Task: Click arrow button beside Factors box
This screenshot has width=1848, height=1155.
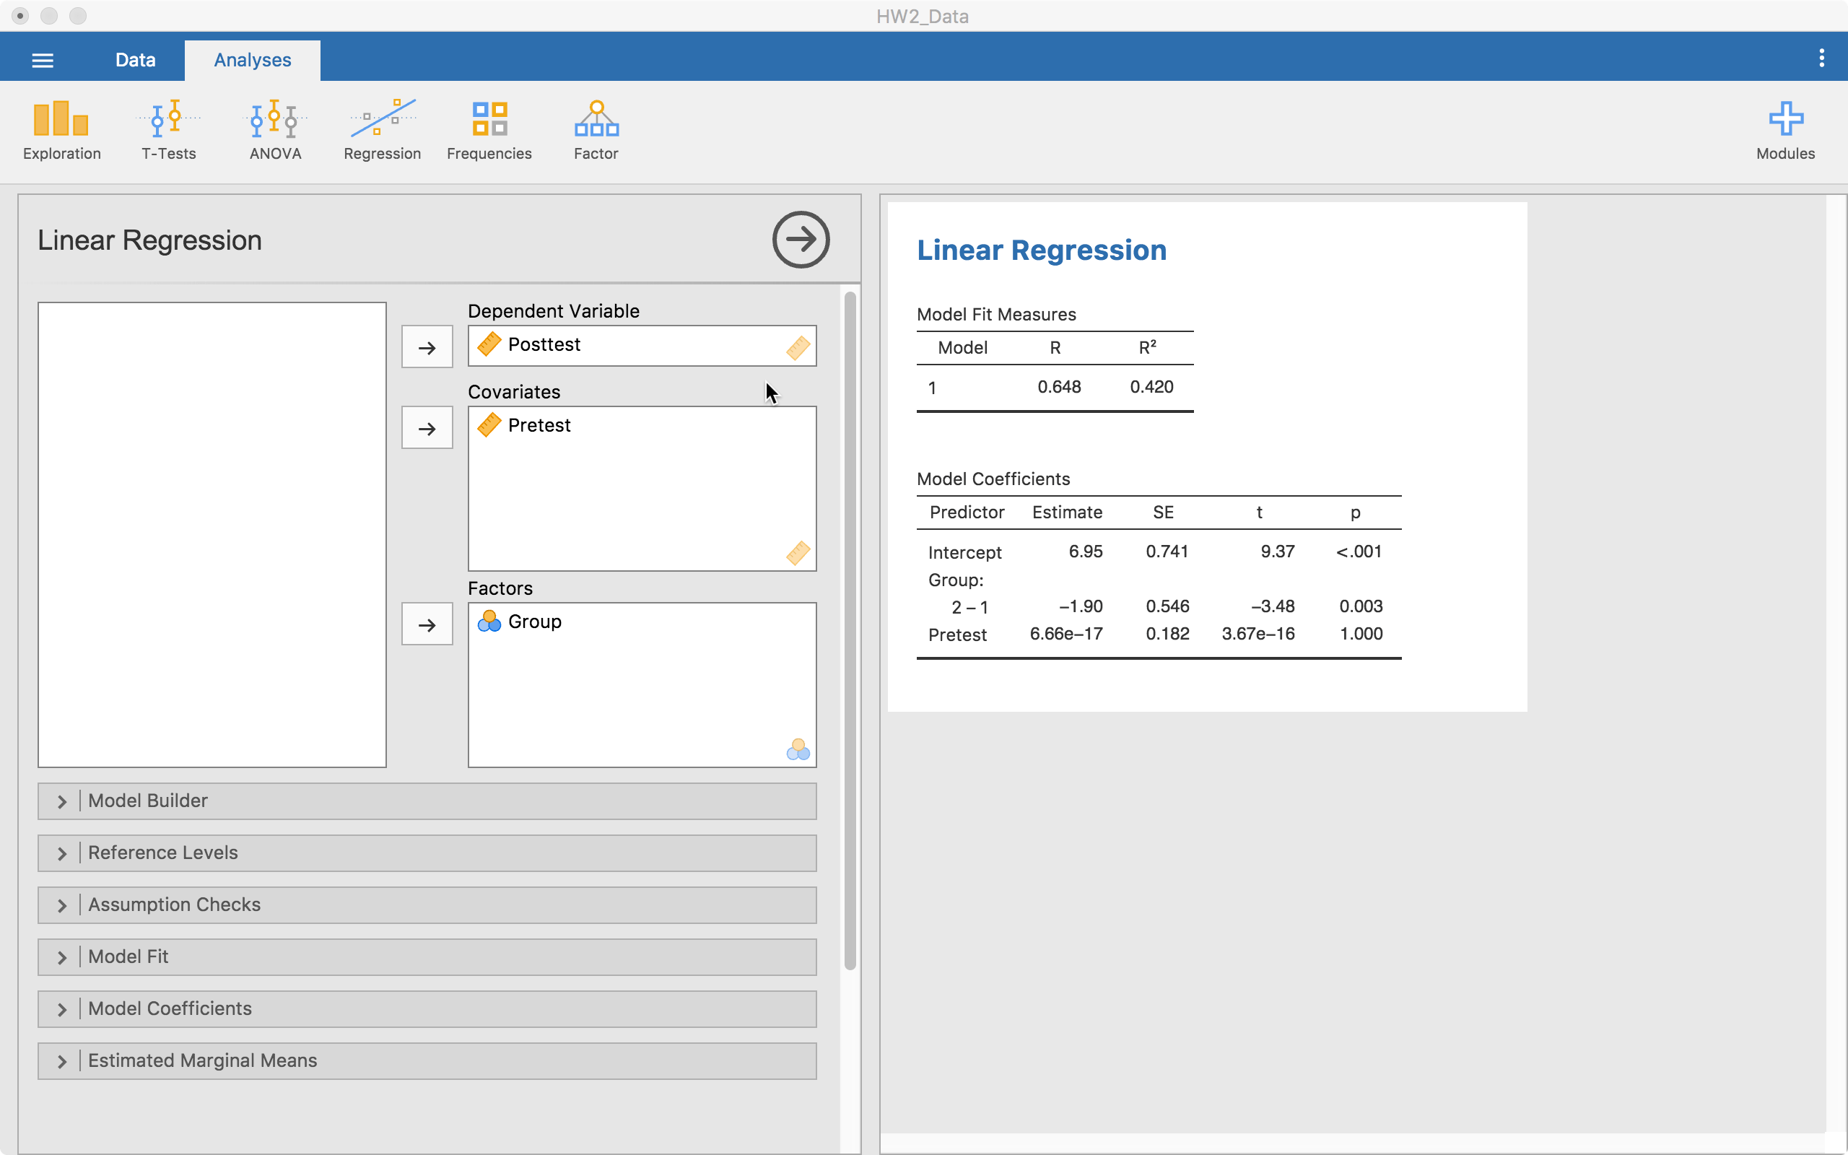Action: 427,625
